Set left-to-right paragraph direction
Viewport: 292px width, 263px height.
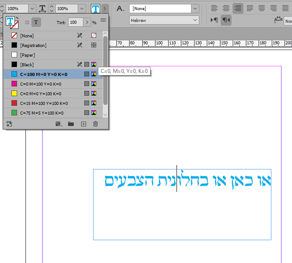[214, 20]
